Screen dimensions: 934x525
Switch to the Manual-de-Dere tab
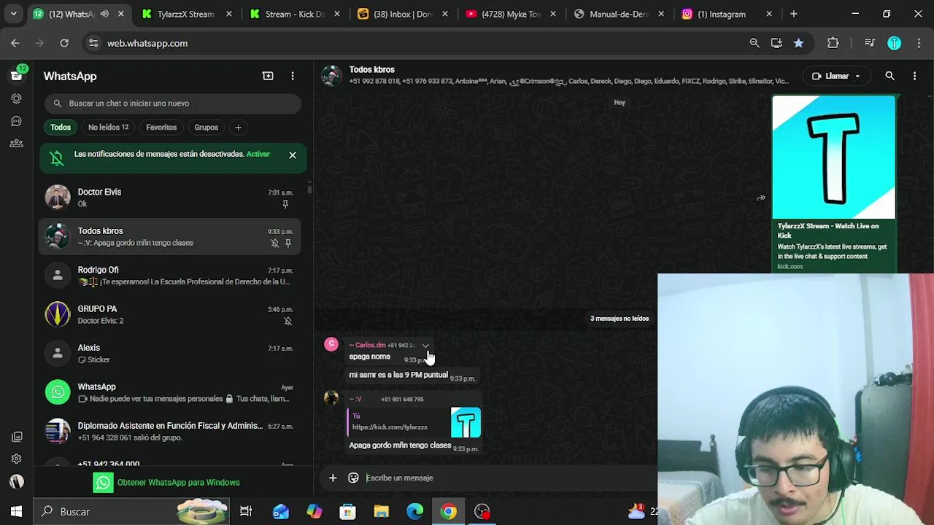619,14
